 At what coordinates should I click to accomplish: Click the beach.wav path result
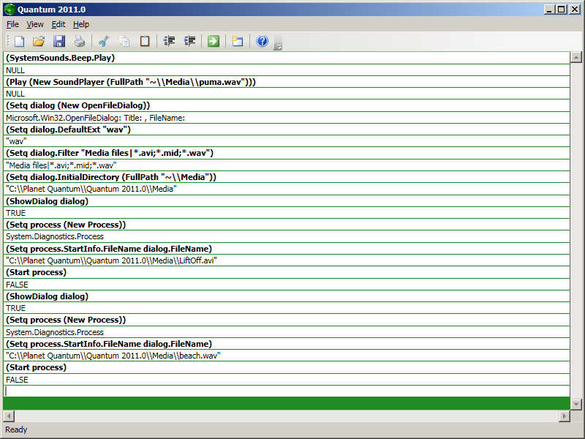[x=287, y=356]
